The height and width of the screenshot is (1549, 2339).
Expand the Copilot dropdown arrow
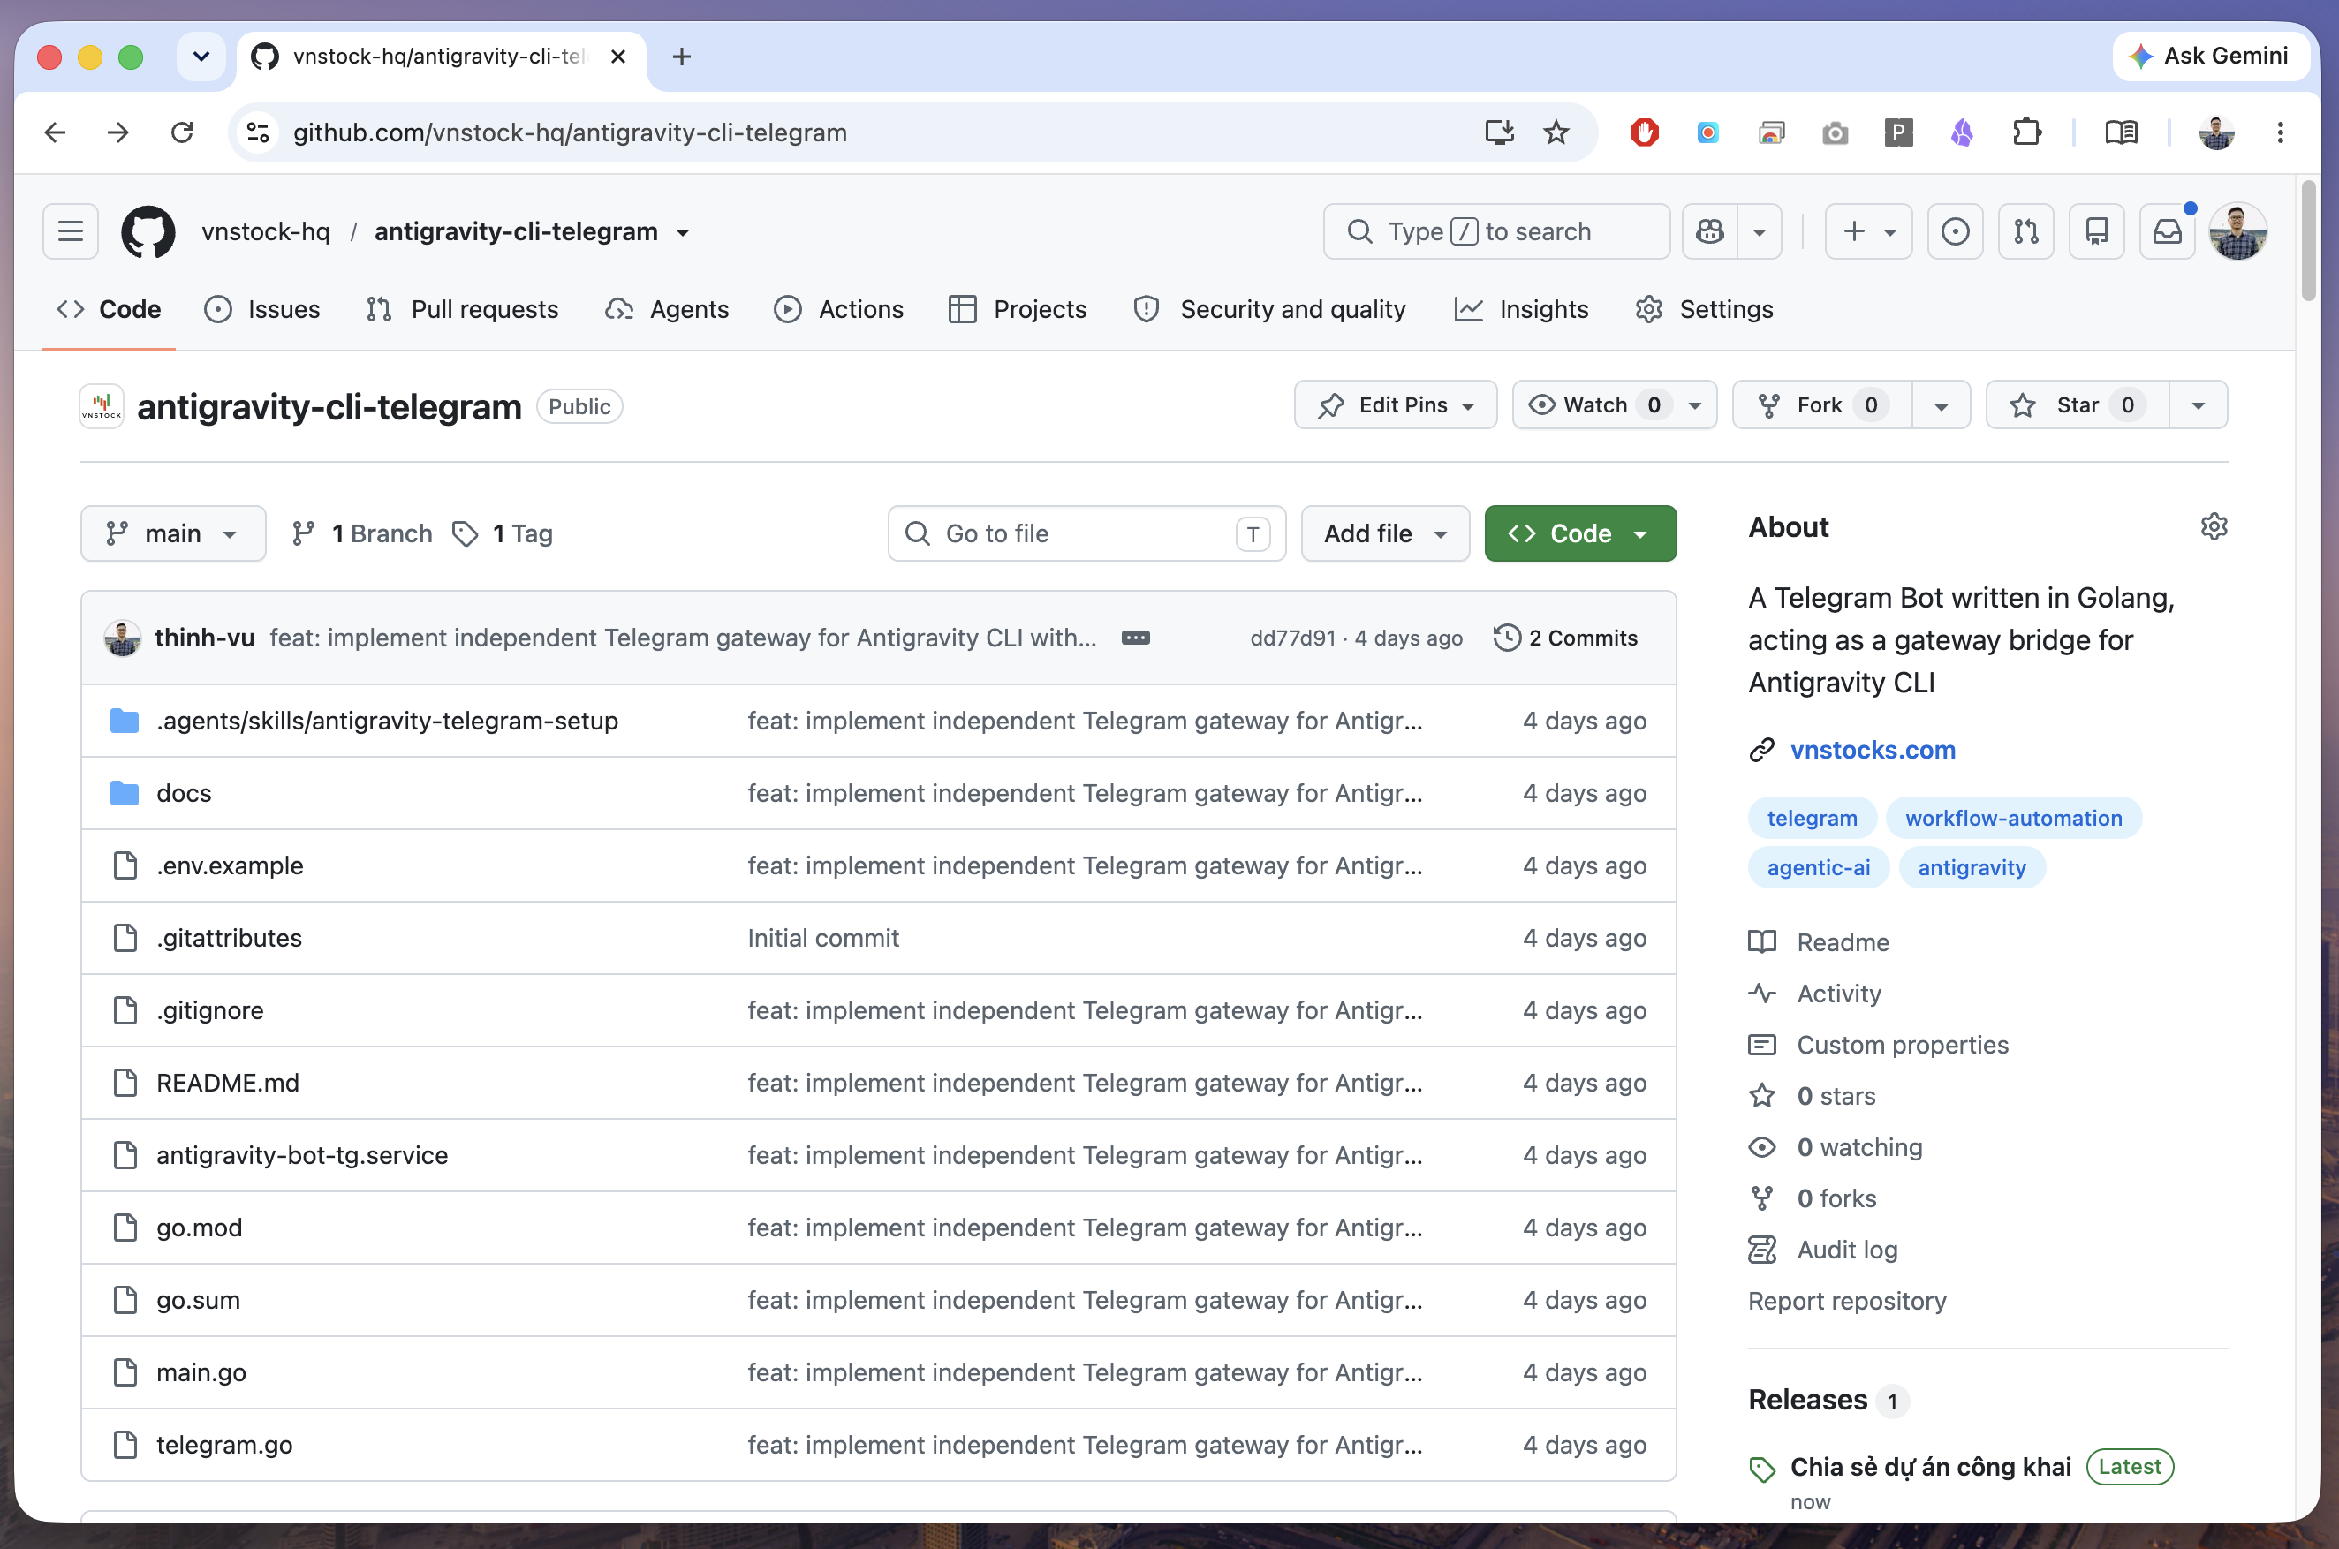[x=1759, y=231]
